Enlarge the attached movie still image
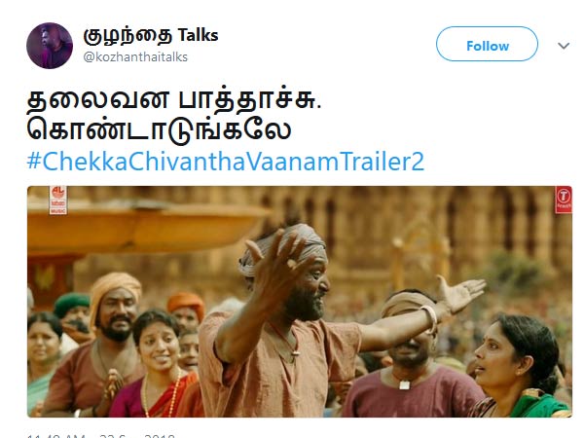The image size is (584, 438). tap(300, 302)
